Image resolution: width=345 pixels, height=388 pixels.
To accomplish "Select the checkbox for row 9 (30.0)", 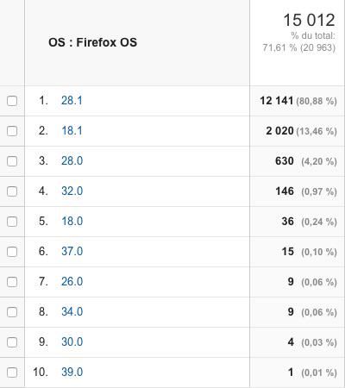I will tap(12, 342).
